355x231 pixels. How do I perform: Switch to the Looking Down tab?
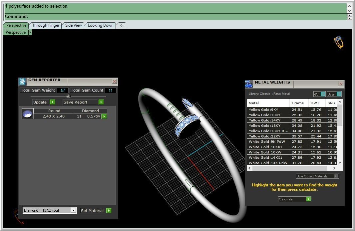[x=101, y=25]
